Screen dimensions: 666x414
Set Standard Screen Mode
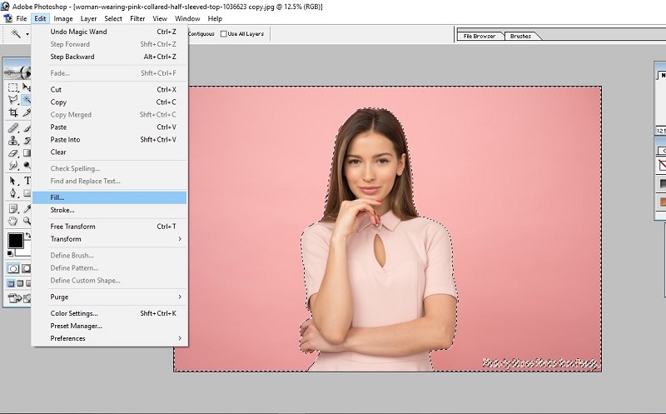coord(11,283)
